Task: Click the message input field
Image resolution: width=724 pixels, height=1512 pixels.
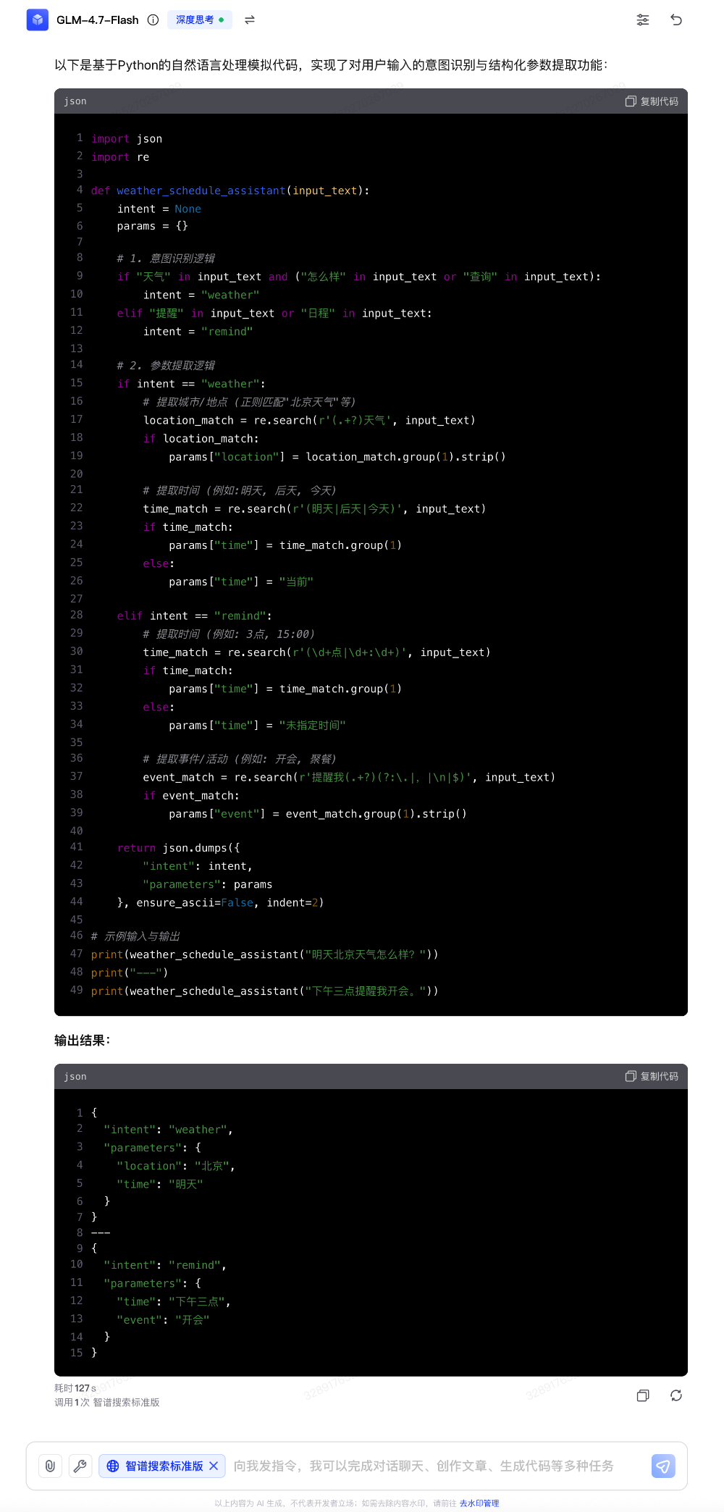Action: pos(434,1466)
